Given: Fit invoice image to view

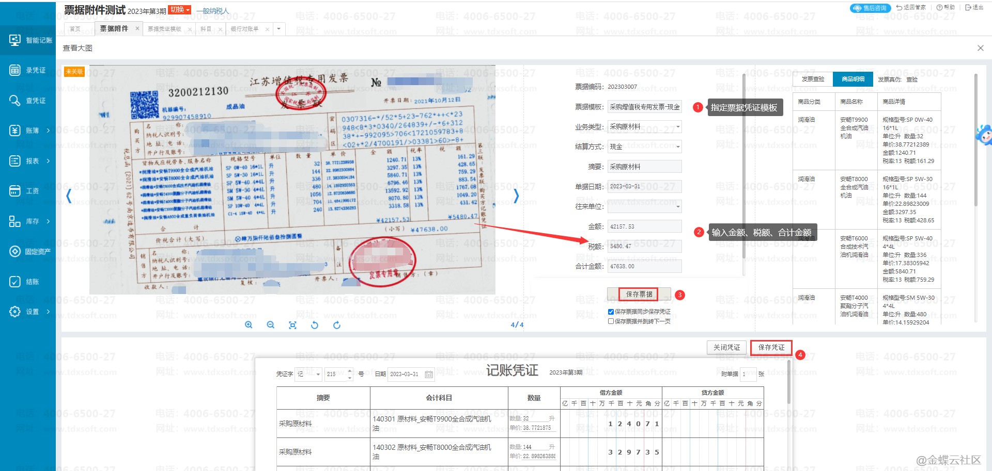Looking at the screenshot, I should pyautogui.click(x=292, y=325).
